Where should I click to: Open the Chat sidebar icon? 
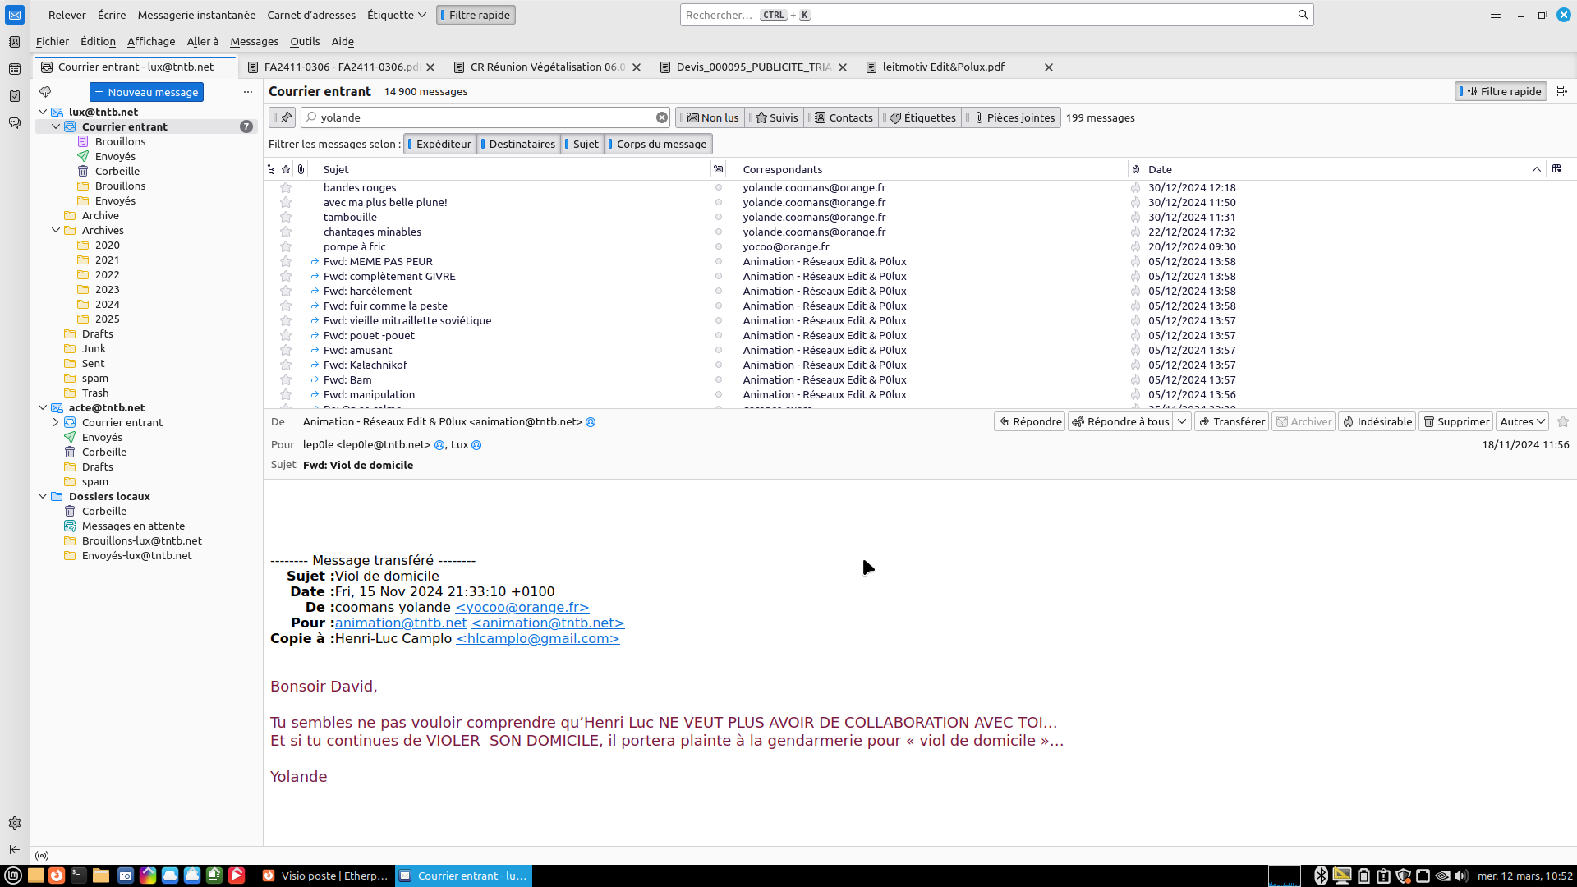pos(14,123)
